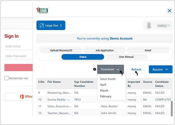
Task: Close the RChilli panel with X
Action: pos(169,11)
